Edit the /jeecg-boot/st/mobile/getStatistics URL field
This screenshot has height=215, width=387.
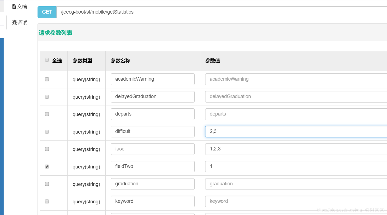tap(222, 12)
